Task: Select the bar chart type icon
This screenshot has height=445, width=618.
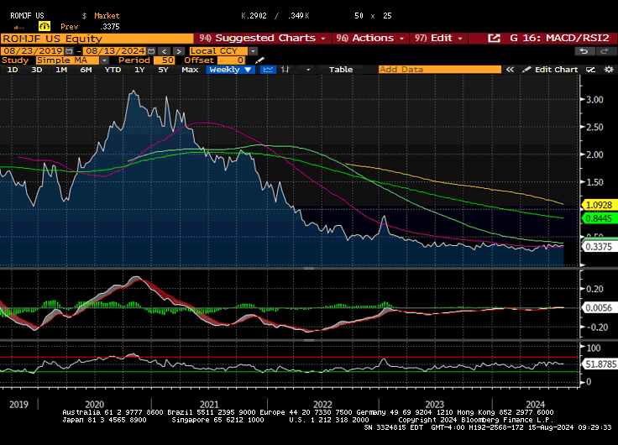Action: [285, 70]
